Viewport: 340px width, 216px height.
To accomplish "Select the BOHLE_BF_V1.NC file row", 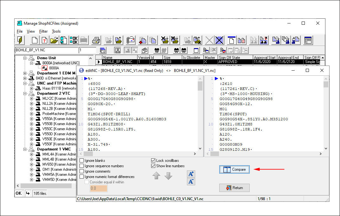I will click(x=210, y=62).
